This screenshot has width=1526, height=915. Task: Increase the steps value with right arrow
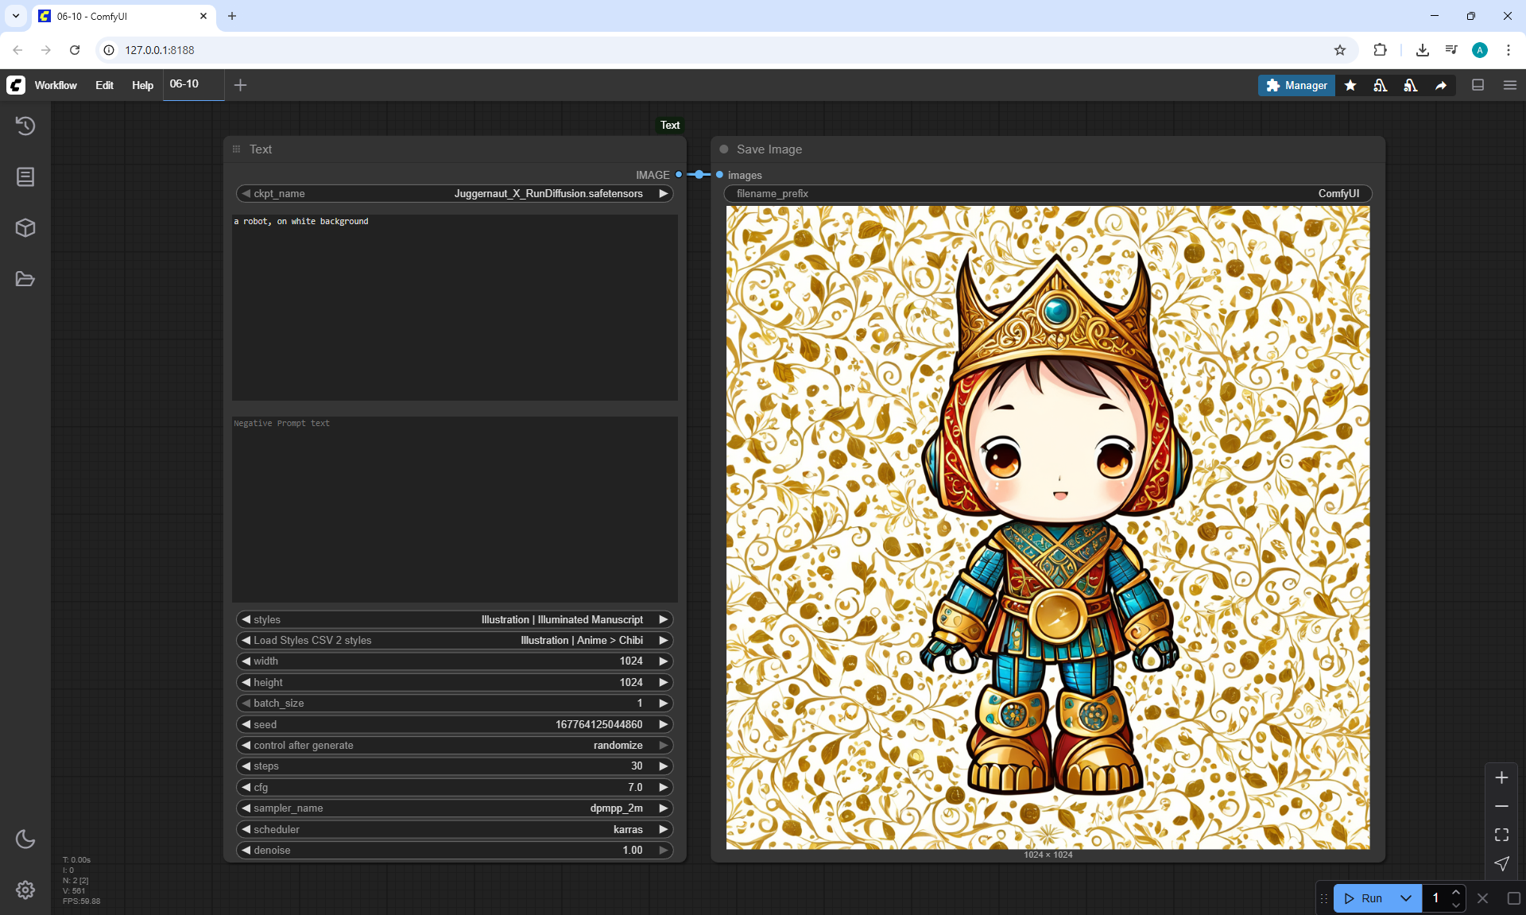click(x=663, y=766)
